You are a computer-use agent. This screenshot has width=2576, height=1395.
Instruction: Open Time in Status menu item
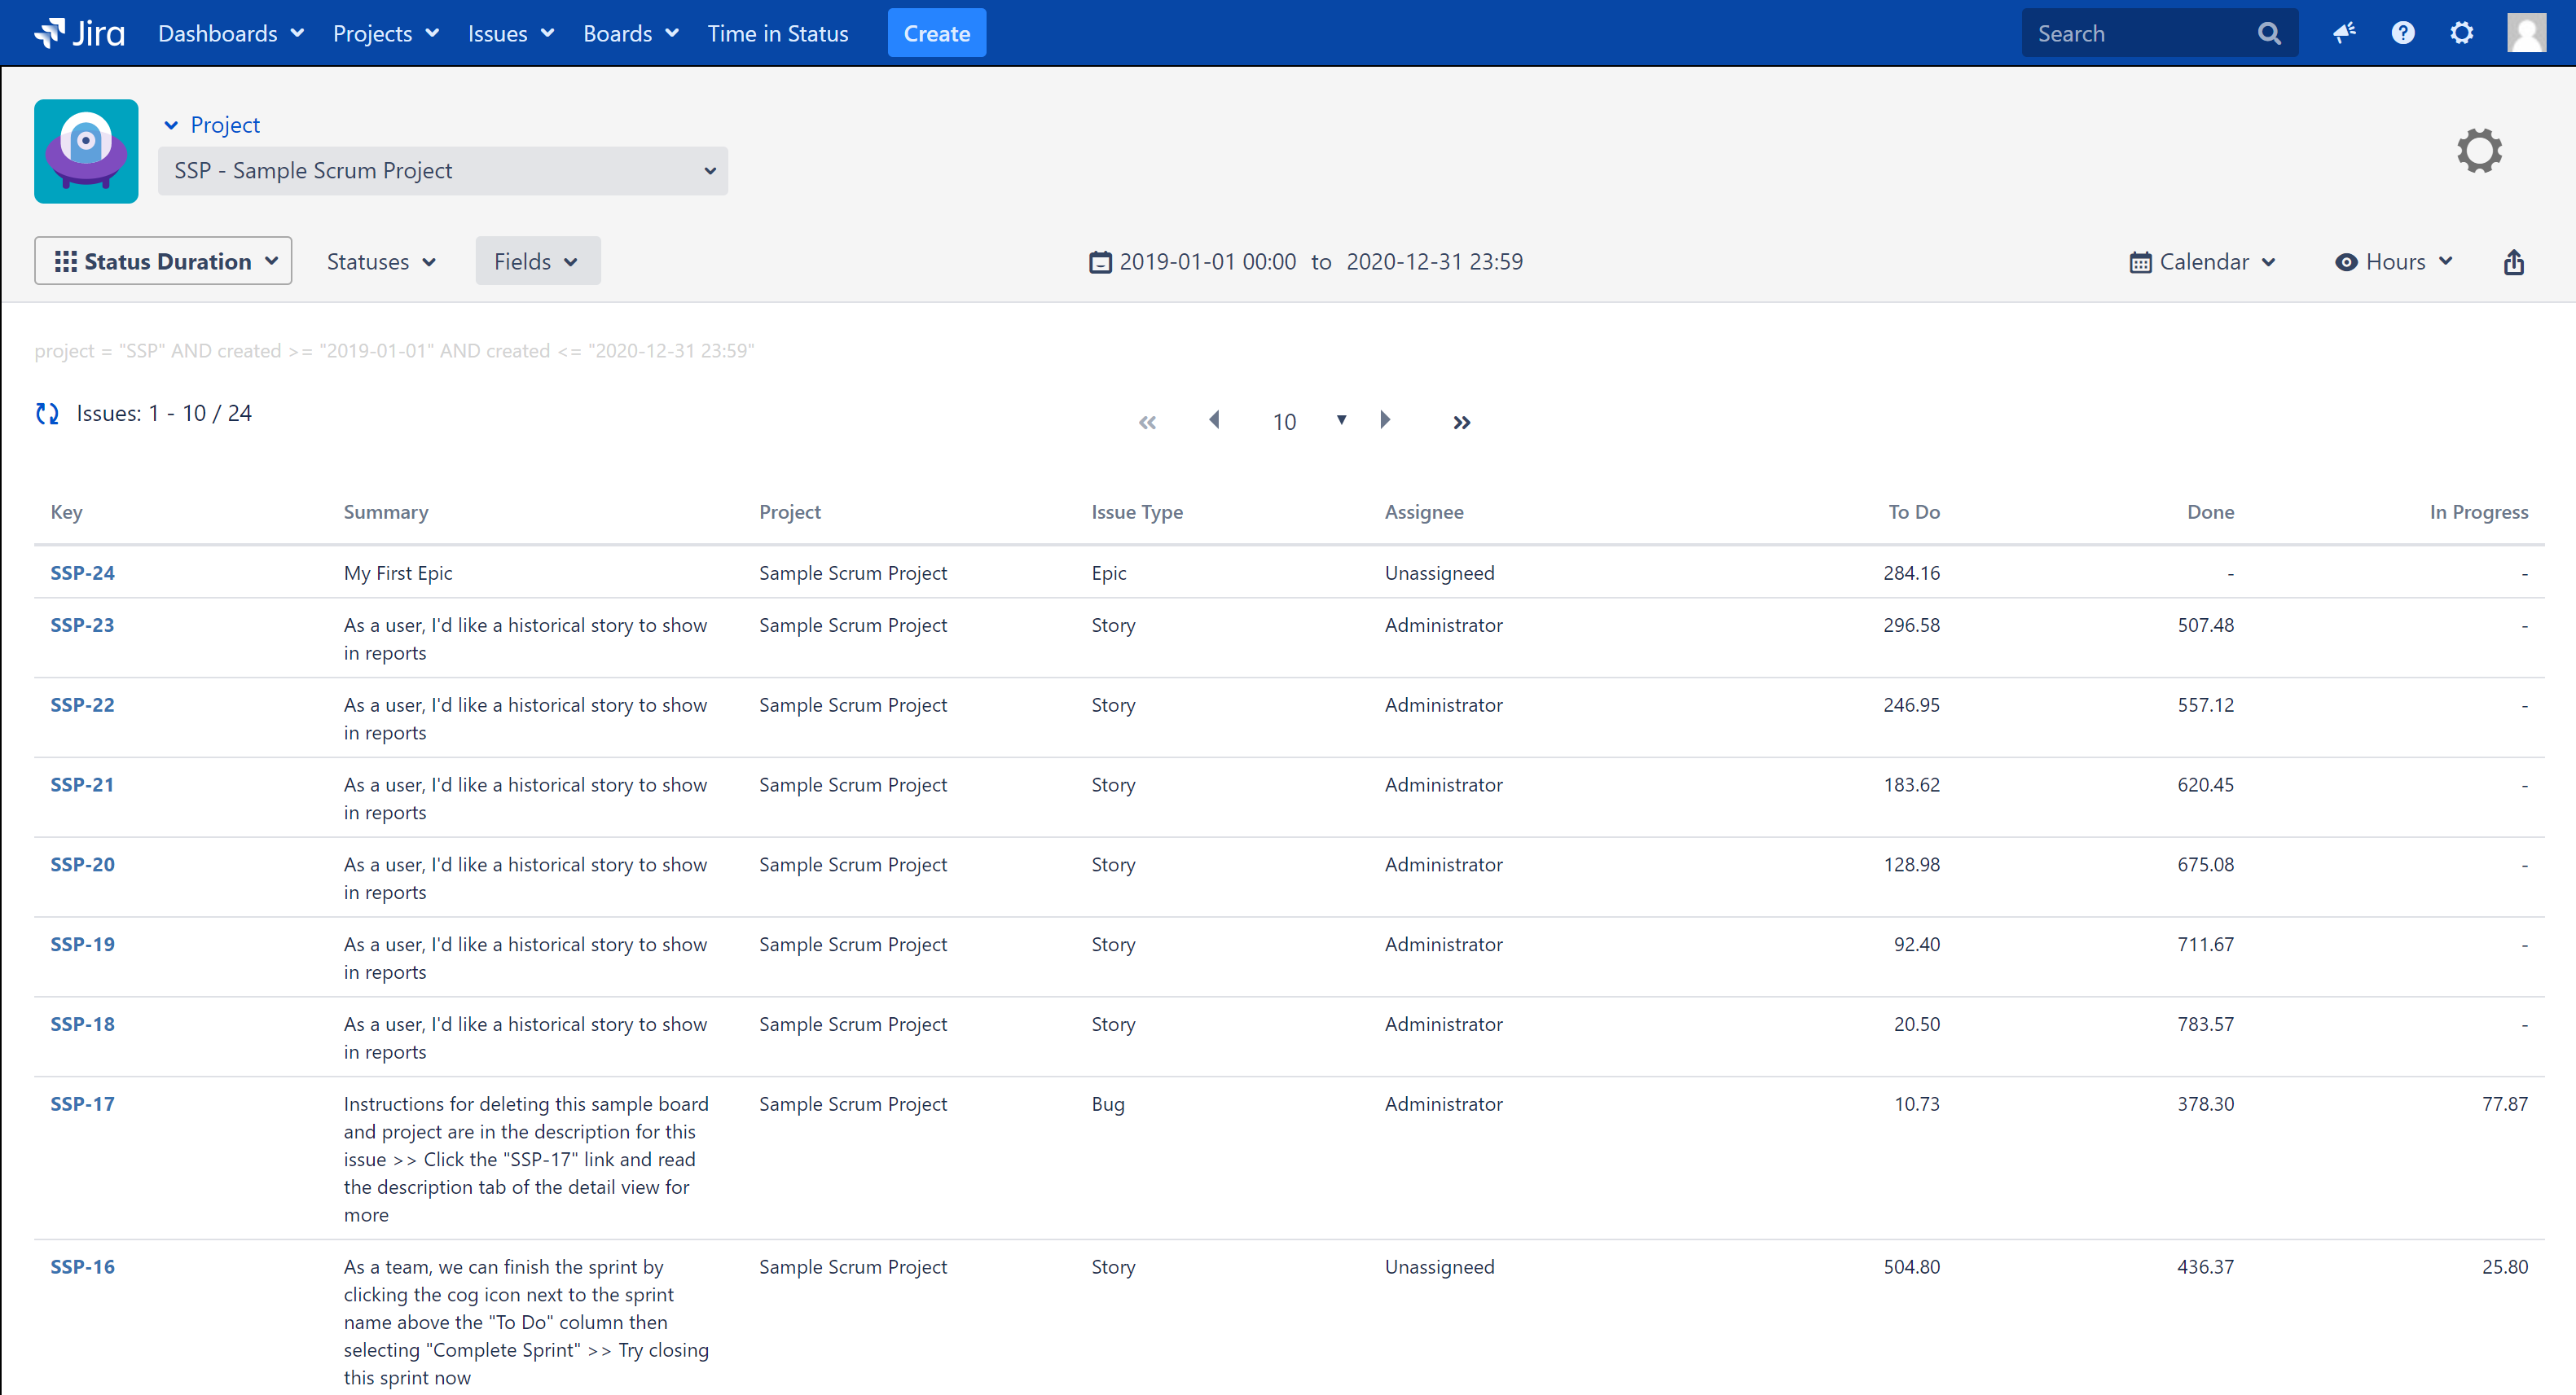coord(777,33)
